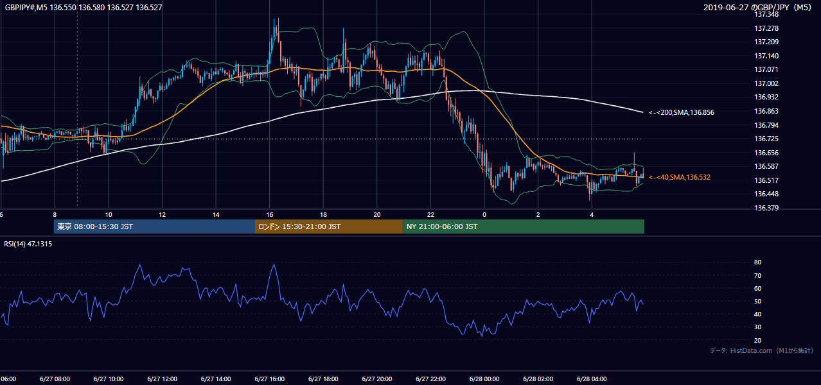Viewport: 821px width, 385px height.
Task: Click the RSI 70 level label
Action: [757, 275]
